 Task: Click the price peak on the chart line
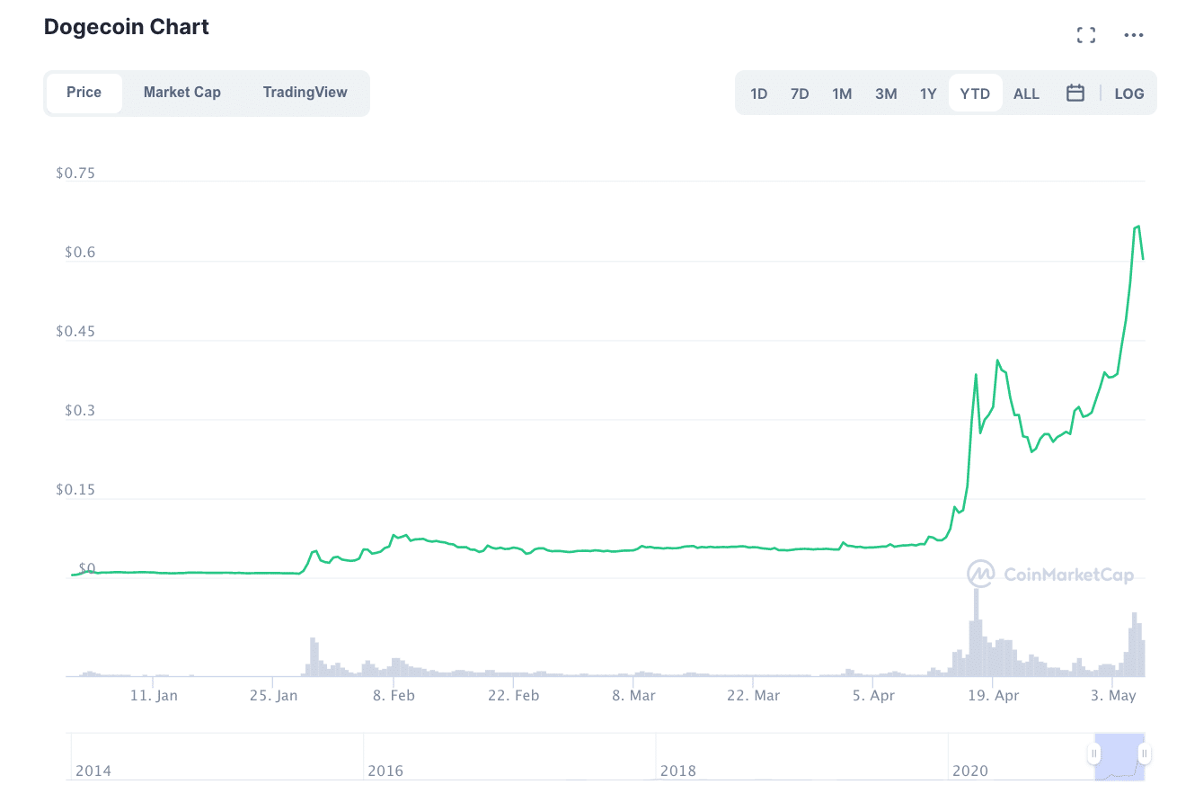pos(1138,227)
